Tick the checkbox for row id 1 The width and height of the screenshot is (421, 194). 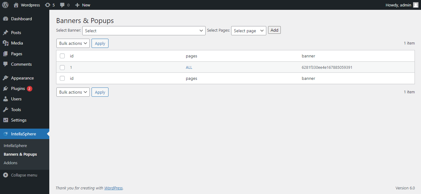(x=62, y=67)
